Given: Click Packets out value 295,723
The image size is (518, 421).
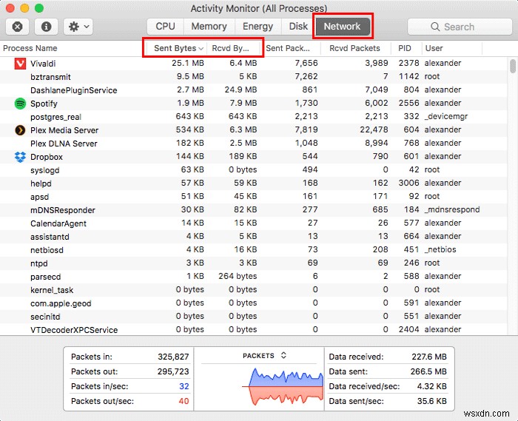Looking at the screenshot, I should [x=173, y=371].
